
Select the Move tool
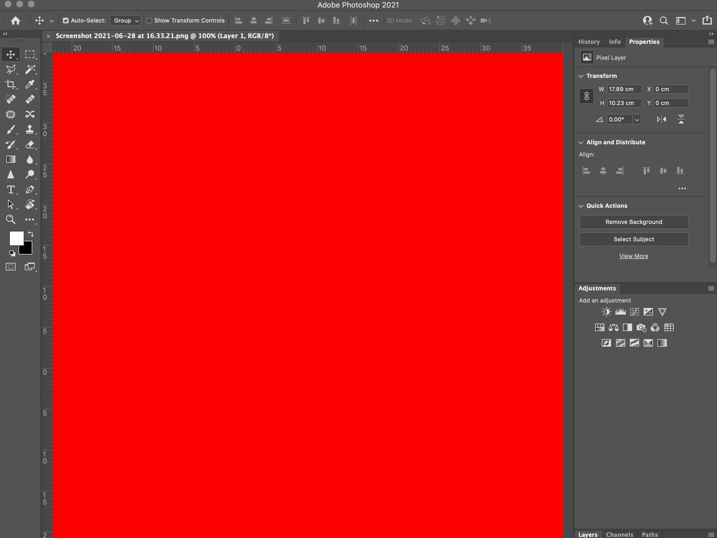(x=11, y=55)
